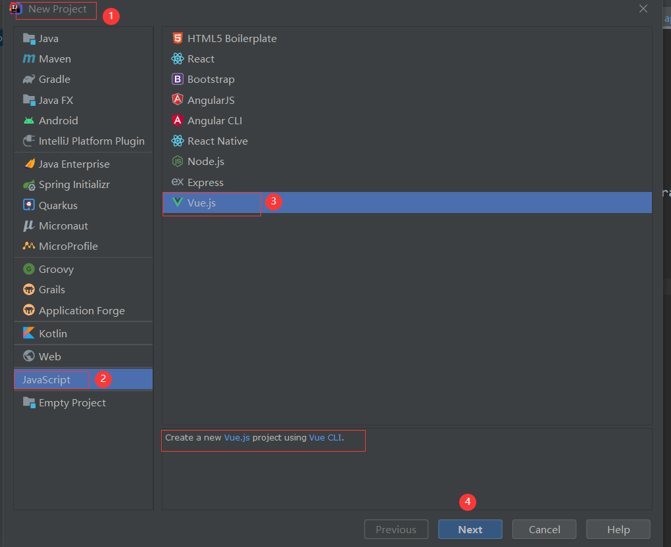Select Java Enterprise entry
The image size is (671, 547).
[83, 164]
